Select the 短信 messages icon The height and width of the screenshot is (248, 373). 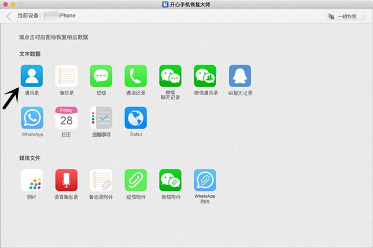[x=101, y=76]
